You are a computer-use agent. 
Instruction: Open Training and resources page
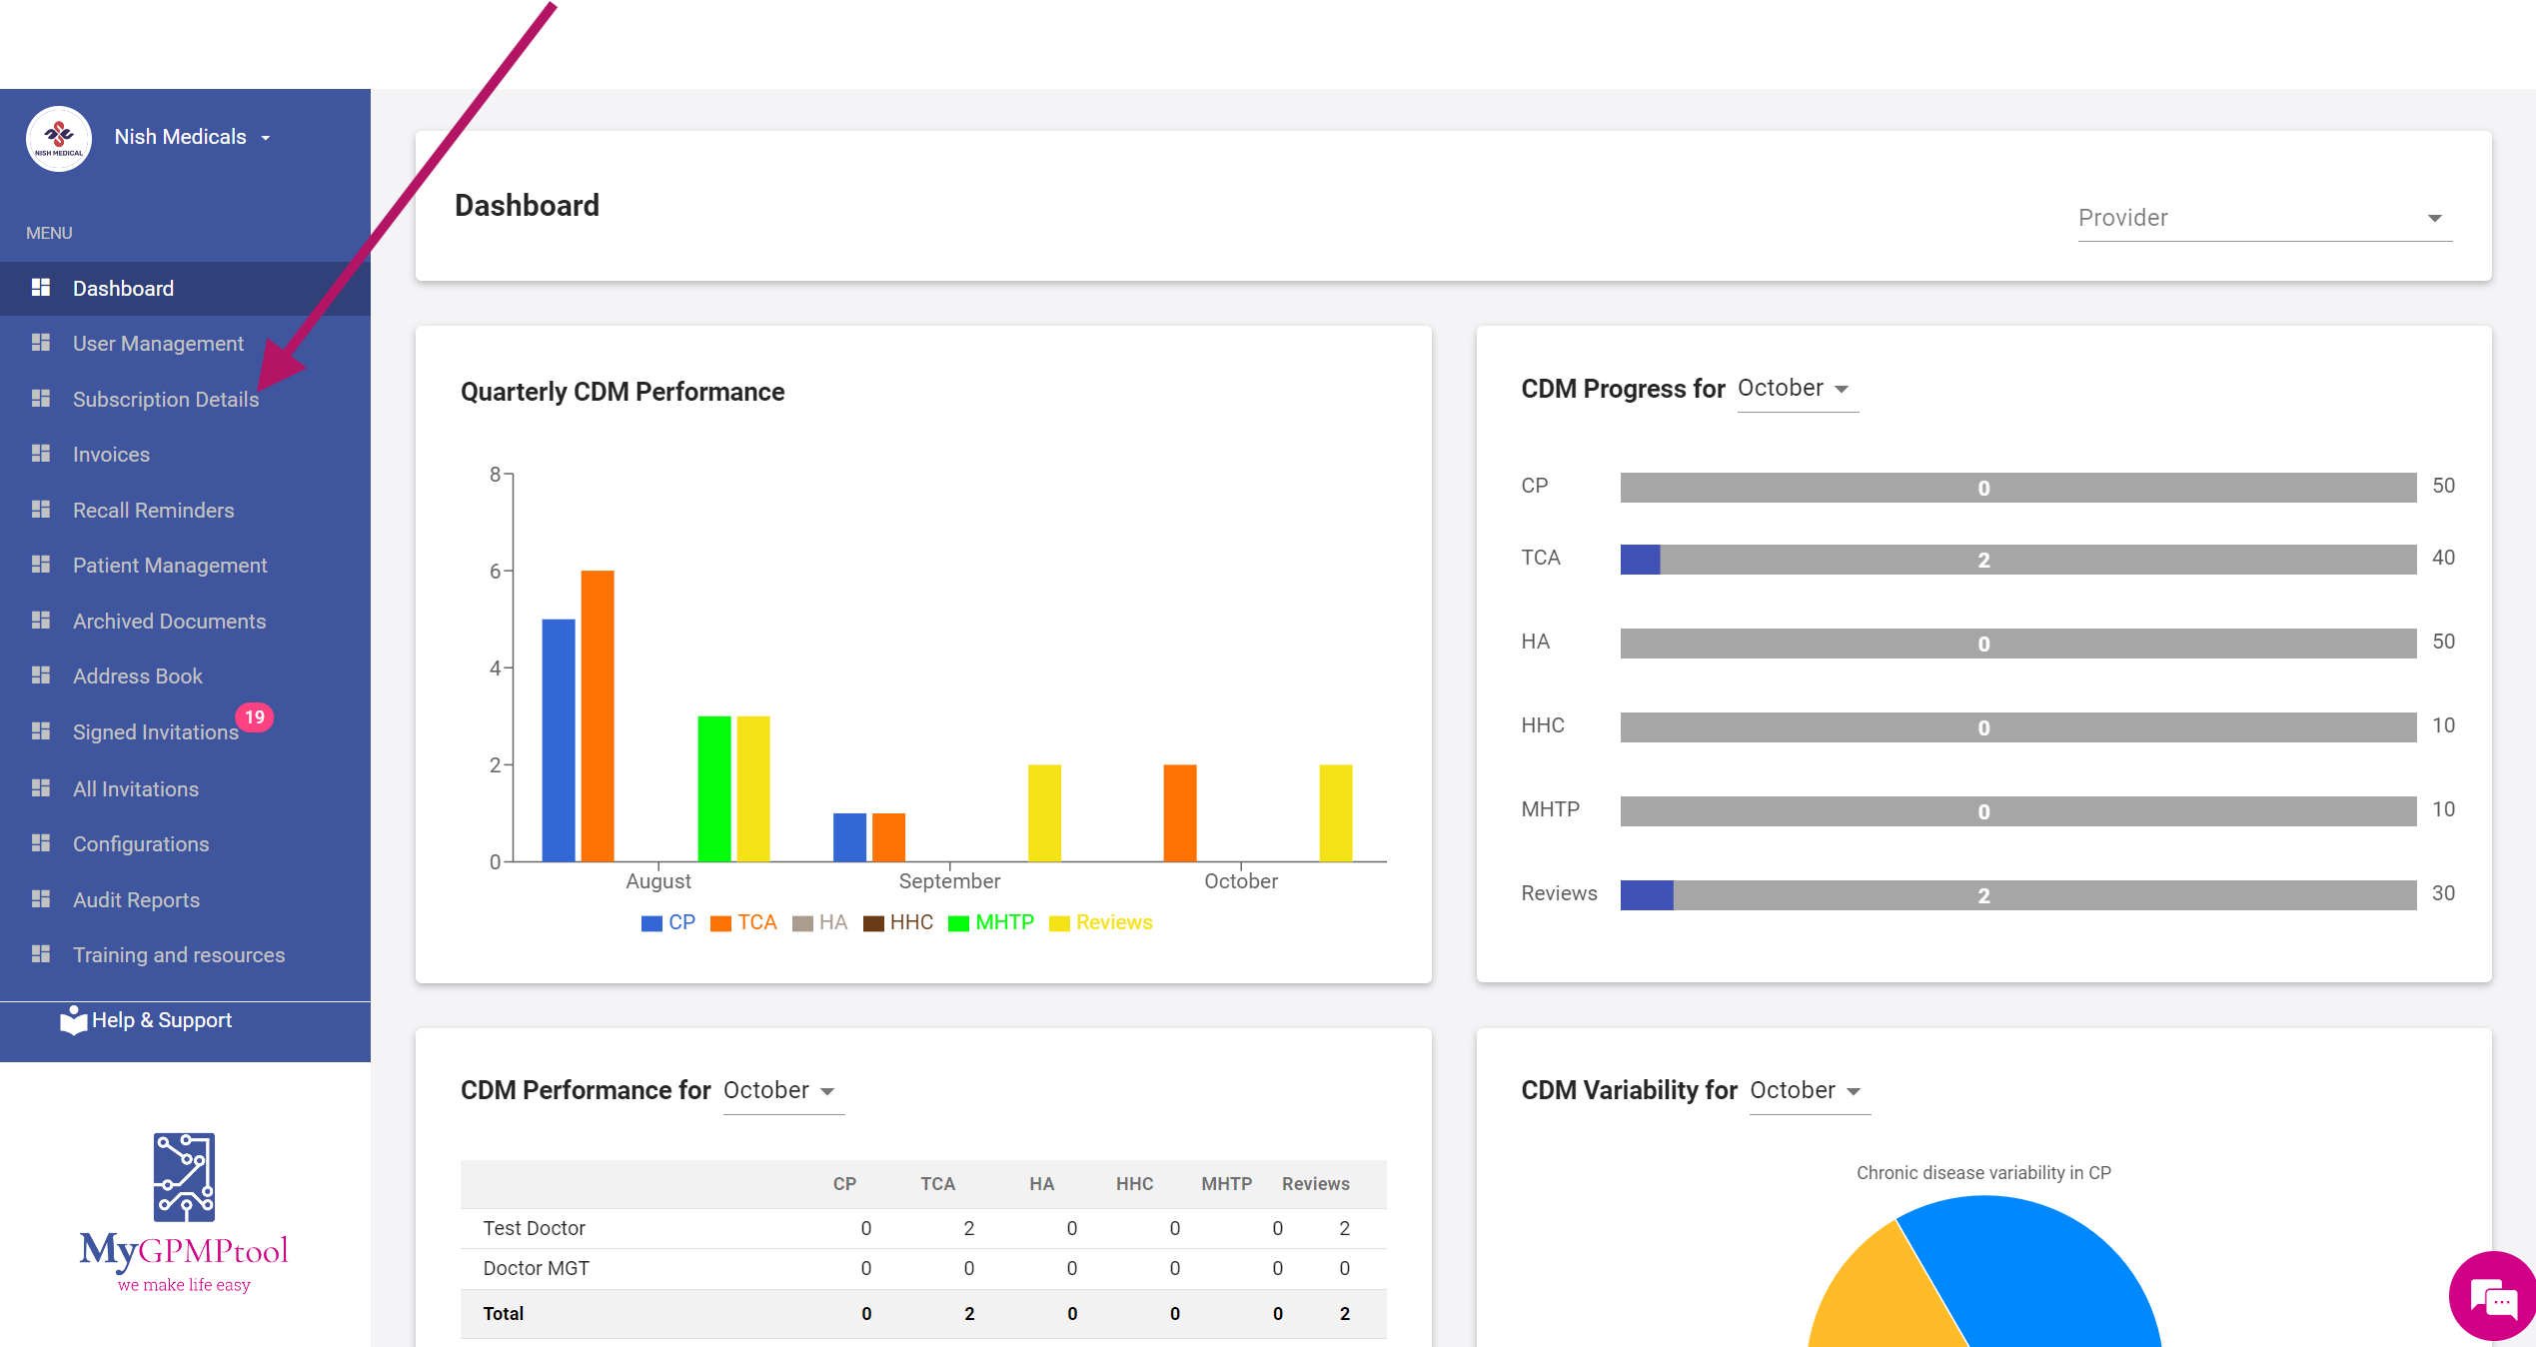click(x=185, y=955)
